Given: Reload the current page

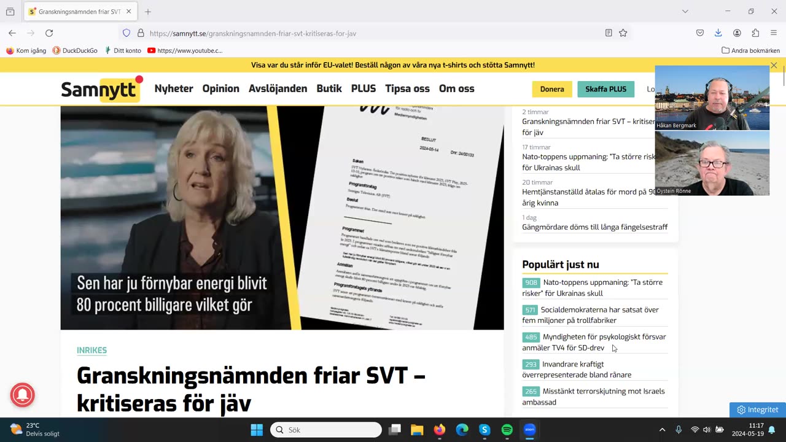Looking at the screenshot, I should [49, 33].
